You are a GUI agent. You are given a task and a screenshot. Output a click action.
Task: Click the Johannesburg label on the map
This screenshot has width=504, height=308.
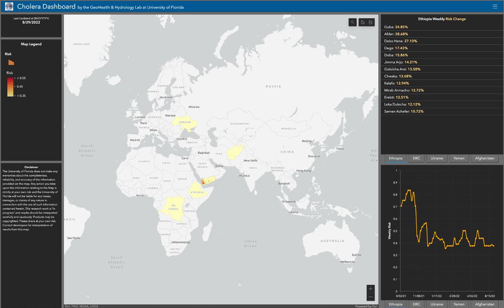(x=180, y=242)
